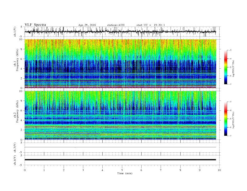Click the log(PSD) label beside ch.2 color bar

[x=233, y=120]
